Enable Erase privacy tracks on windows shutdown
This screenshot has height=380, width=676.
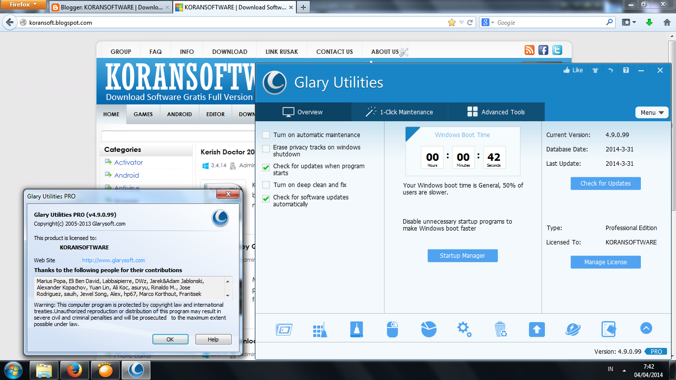pos(266,148)
